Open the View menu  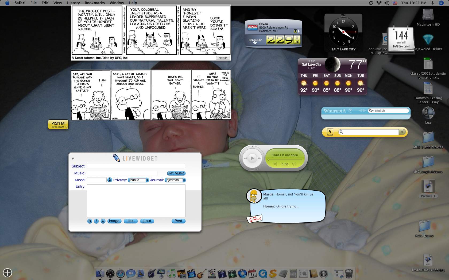(58, 3)
